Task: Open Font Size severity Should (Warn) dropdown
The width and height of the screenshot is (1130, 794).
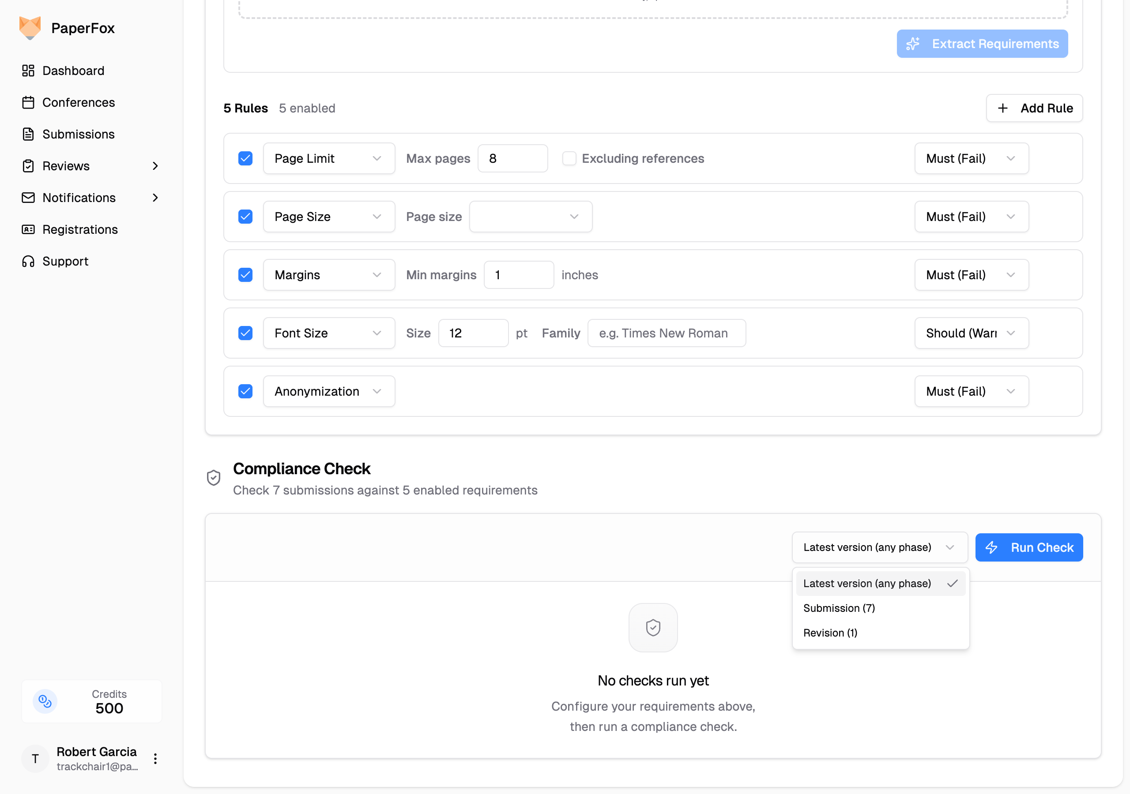Action: tap(971, 333)
